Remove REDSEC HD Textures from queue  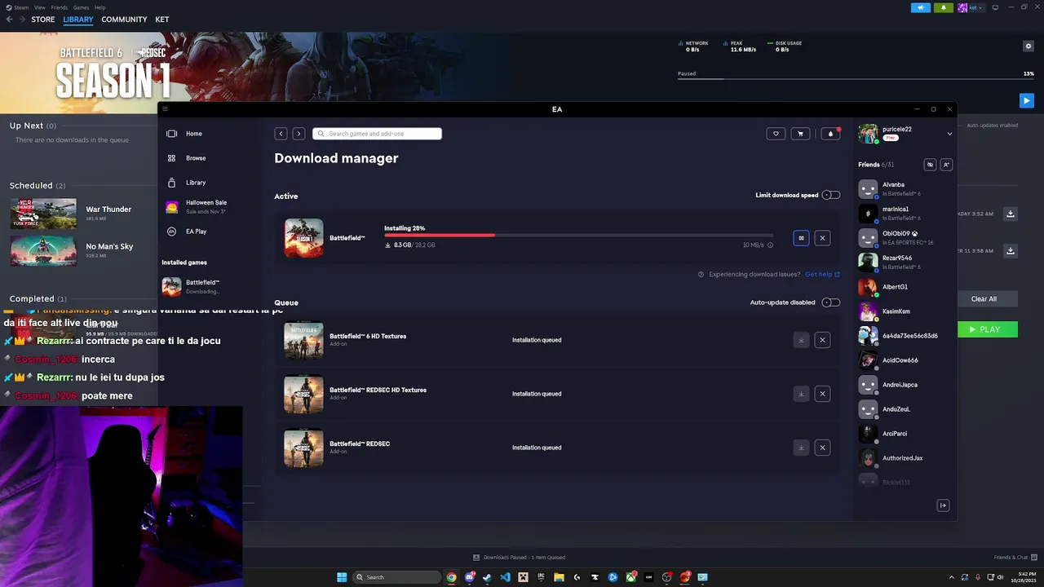click(822, 394)
